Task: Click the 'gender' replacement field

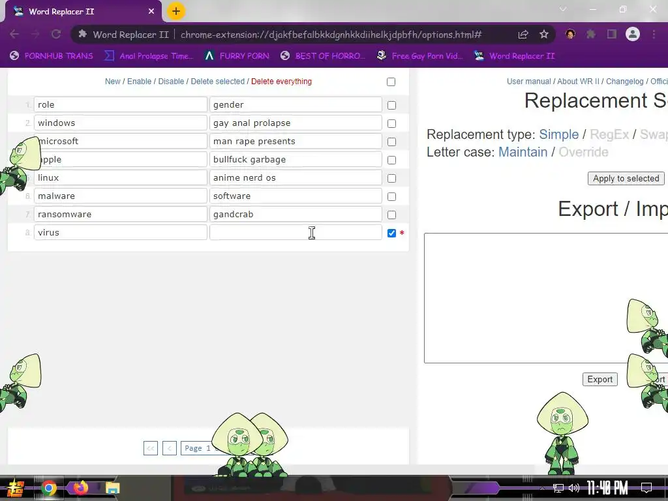Action: pyautogui.click(x=296, y=104)
